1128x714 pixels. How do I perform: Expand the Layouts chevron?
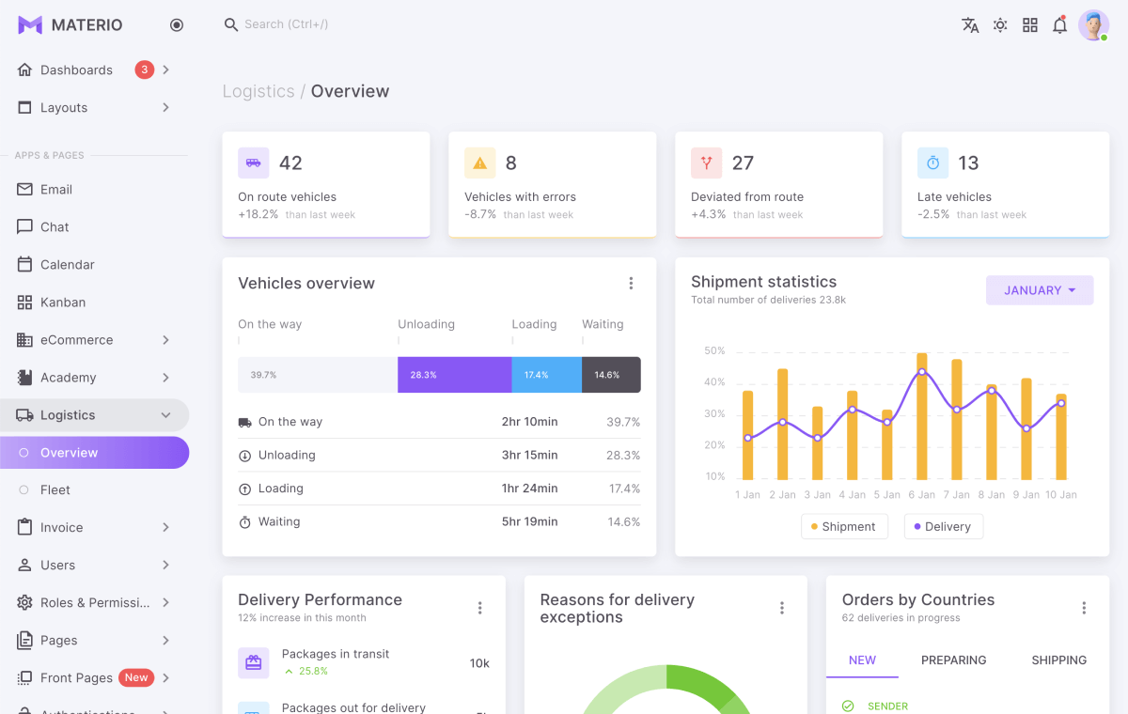click(x=165, y=107)
